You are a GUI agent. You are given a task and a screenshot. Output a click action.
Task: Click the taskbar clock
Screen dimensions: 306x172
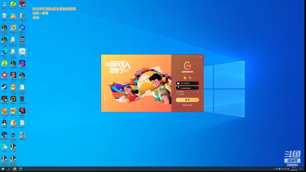click(x=294, y=169)
